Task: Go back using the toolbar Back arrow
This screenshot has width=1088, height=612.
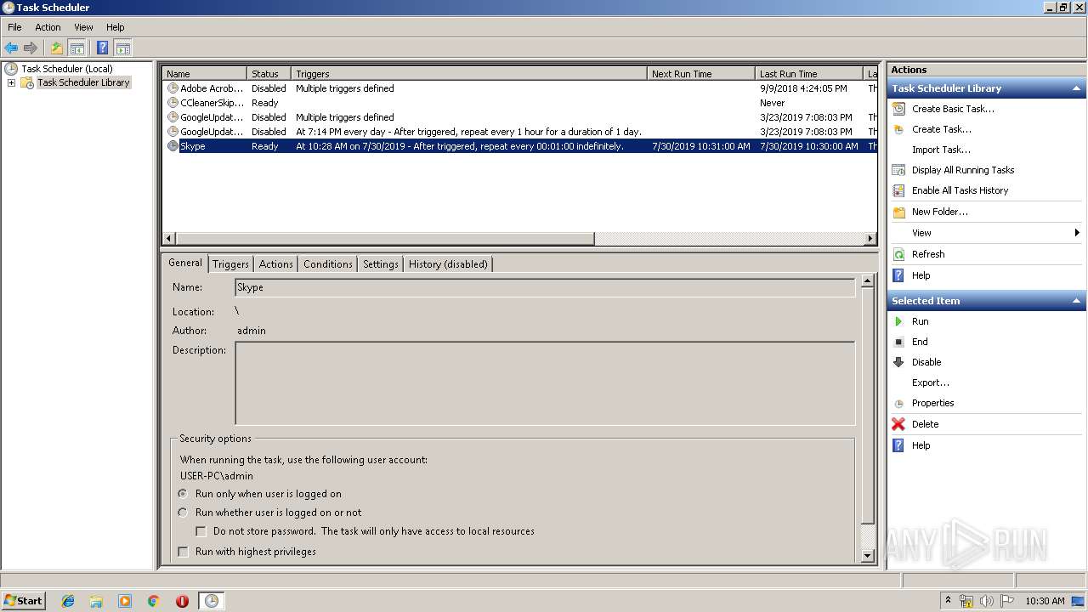Action: pos(11,48)
